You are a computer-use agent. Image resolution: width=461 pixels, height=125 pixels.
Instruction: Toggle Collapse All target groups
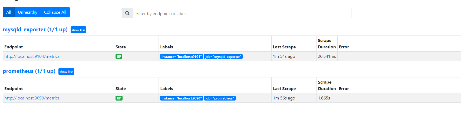(55, 12)
